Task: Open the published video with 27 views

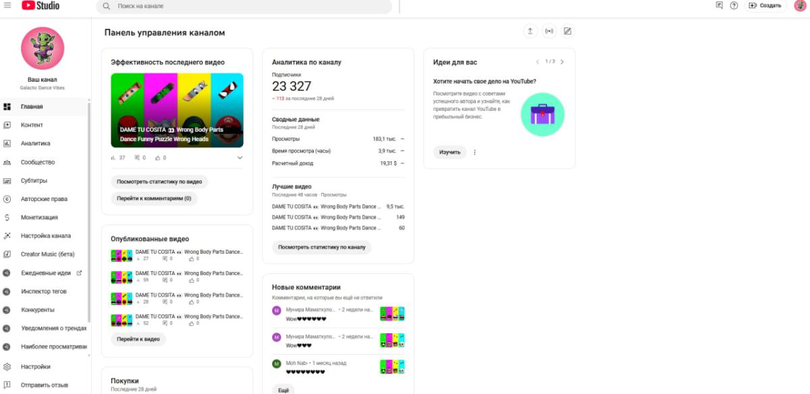Action: coord(177,255)
